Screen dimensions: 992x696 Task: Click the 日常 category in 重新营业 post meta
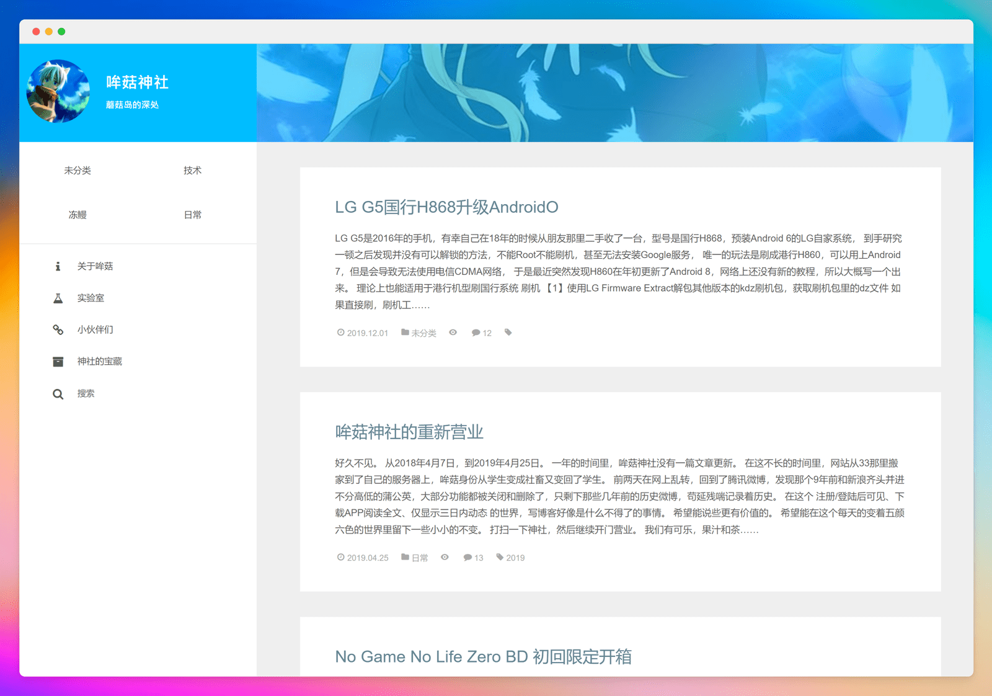pyautogui.click(x=420, y=558)
